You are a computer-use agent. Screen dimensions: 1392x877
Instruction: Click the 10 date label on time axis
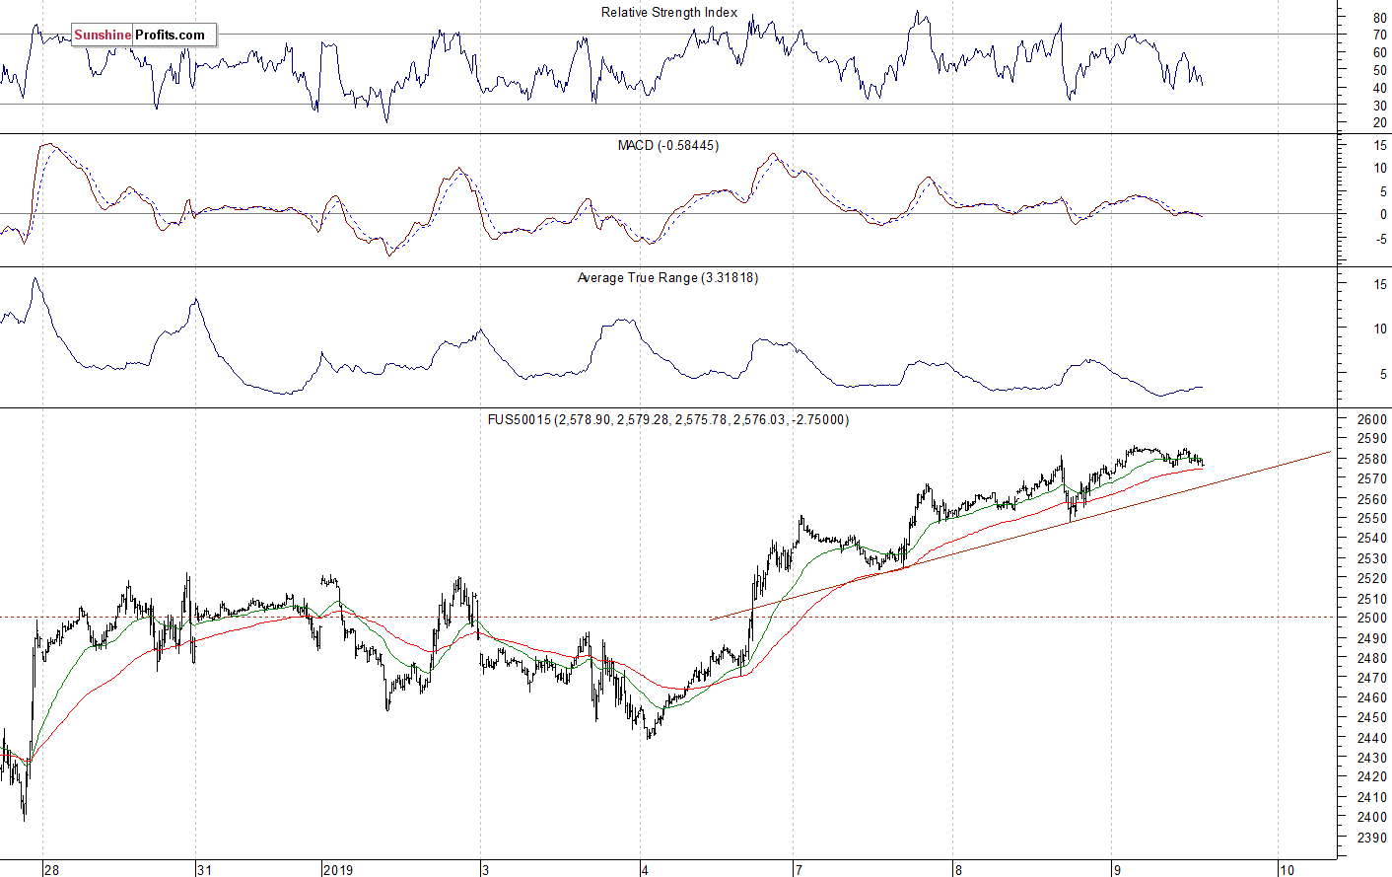1287,870
